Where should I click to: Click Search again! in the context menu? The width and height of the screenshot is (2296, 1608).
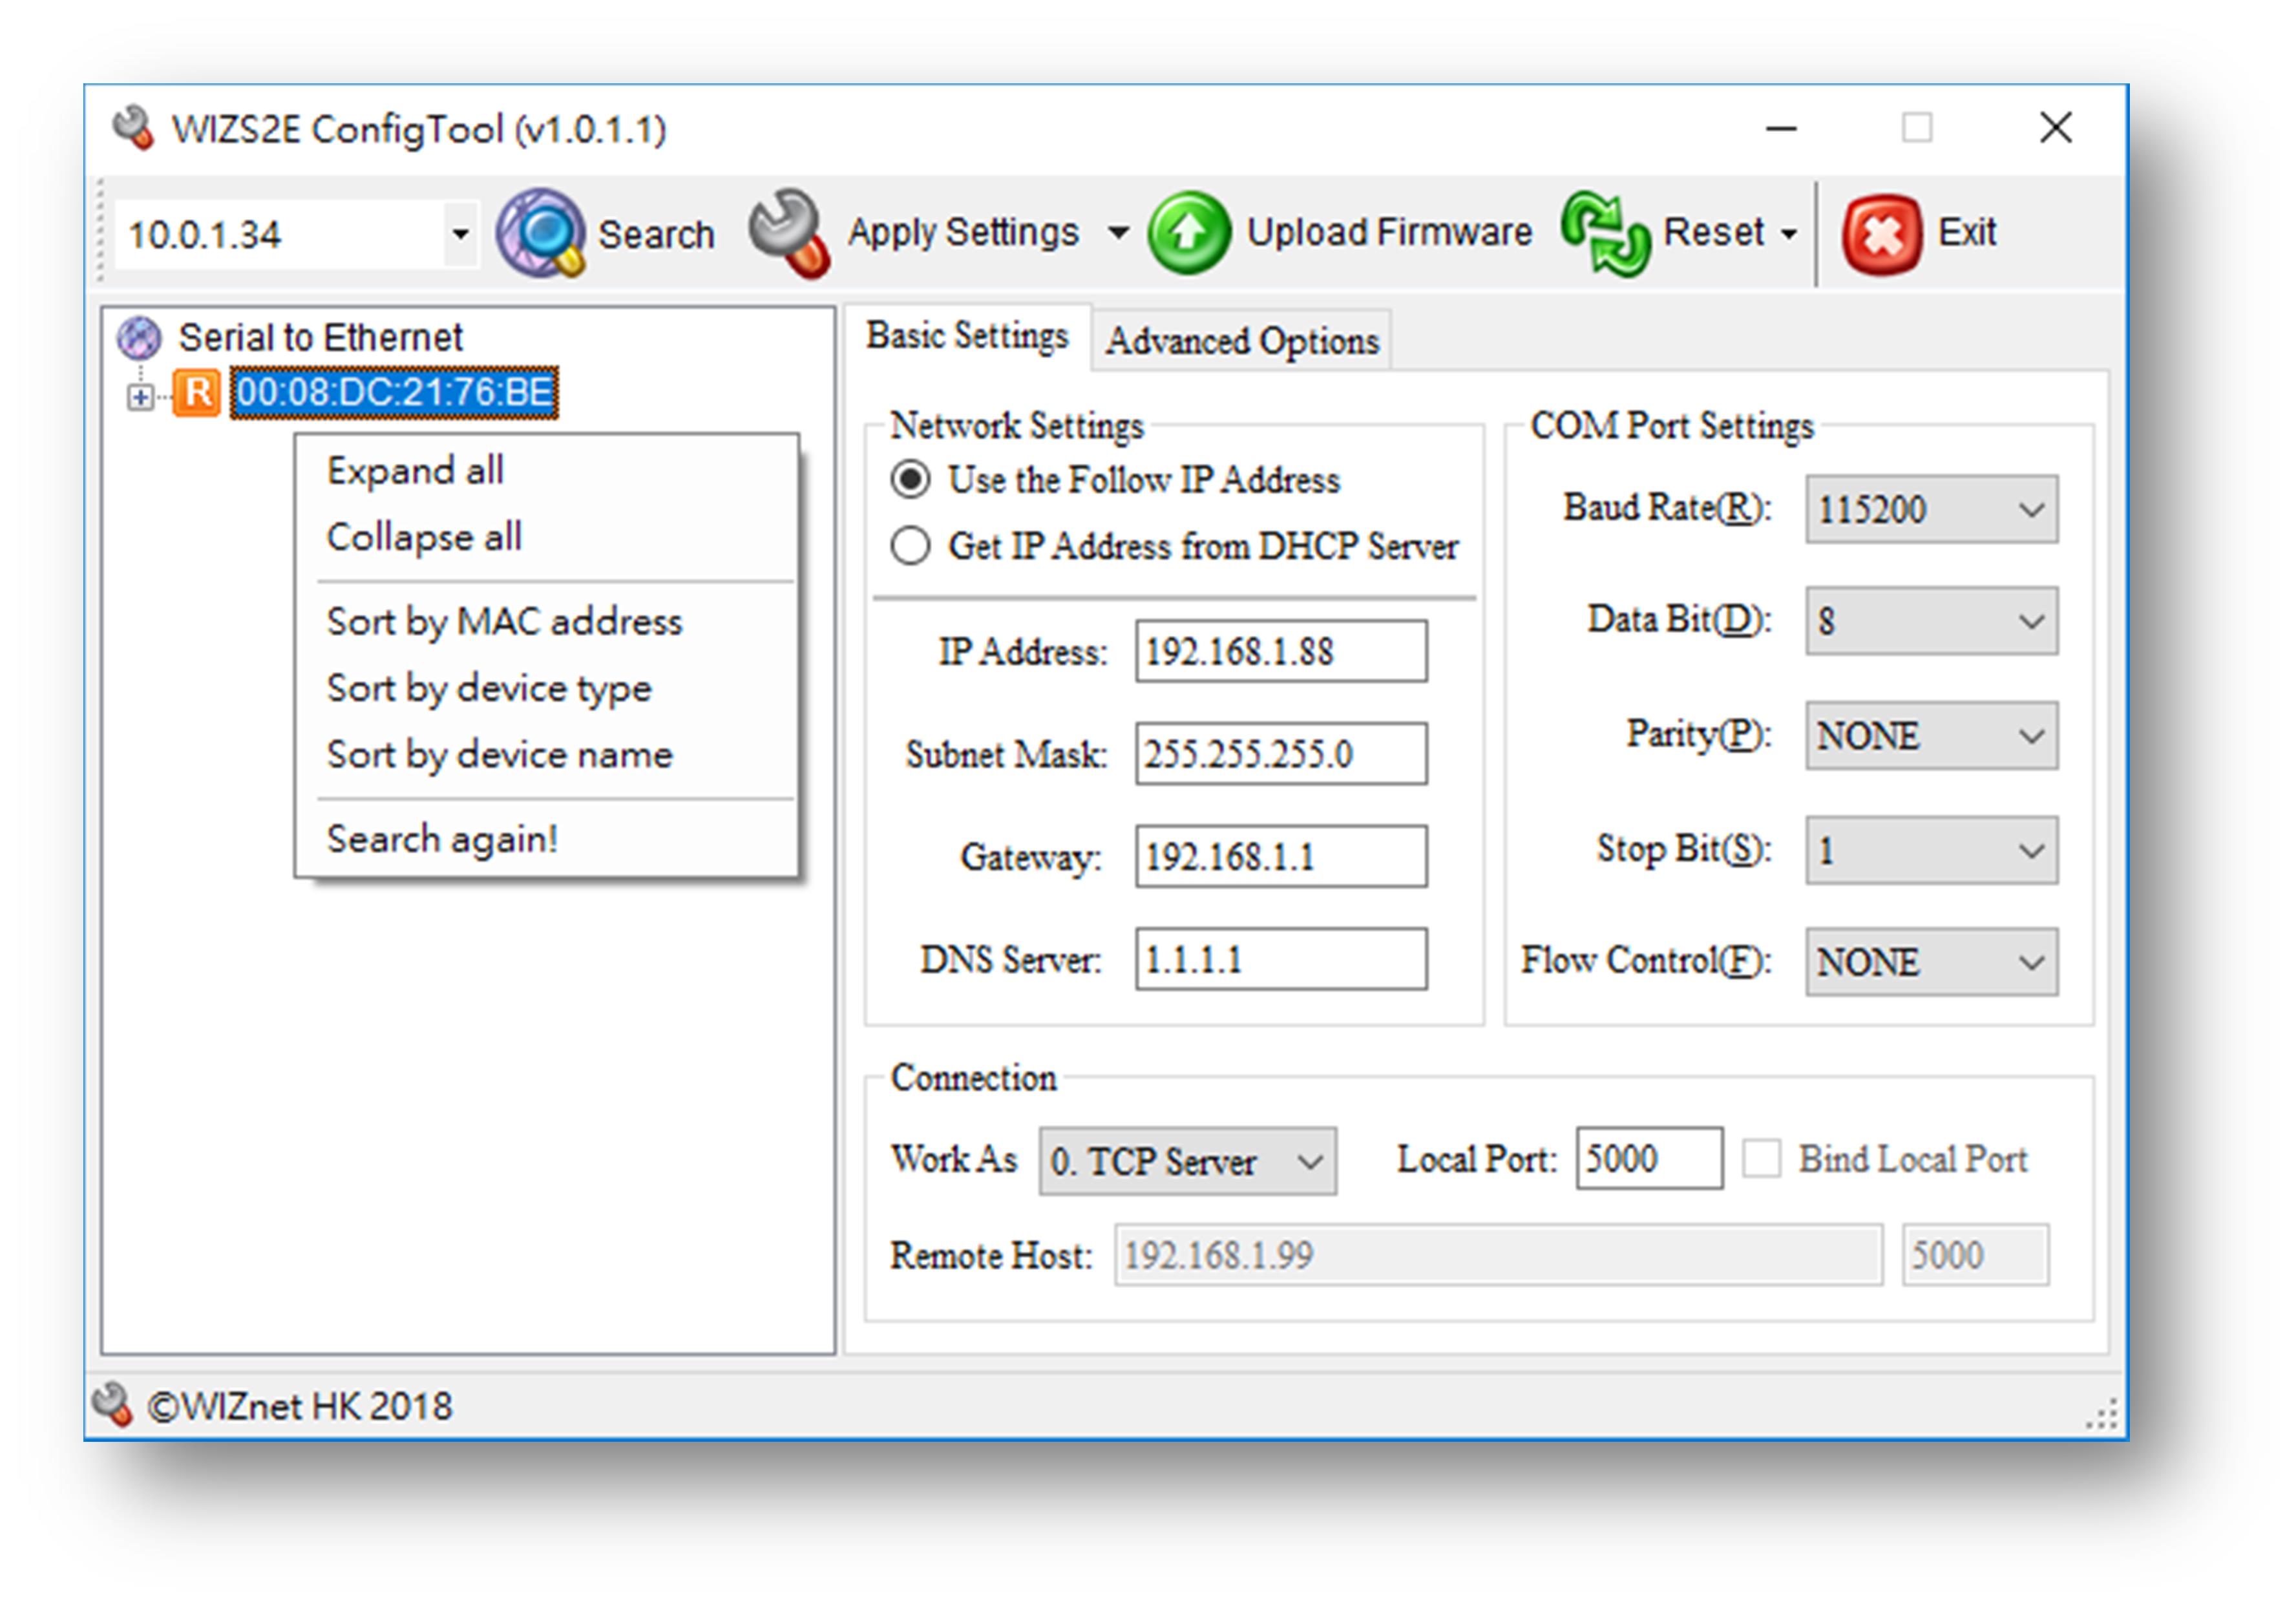(x=443, y=838)
